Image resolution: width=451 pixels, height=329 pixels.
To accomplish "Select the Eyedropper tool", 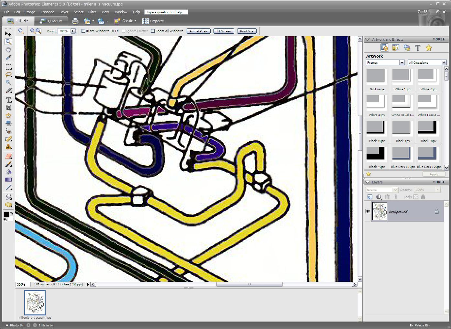I will tap(8, 57).
